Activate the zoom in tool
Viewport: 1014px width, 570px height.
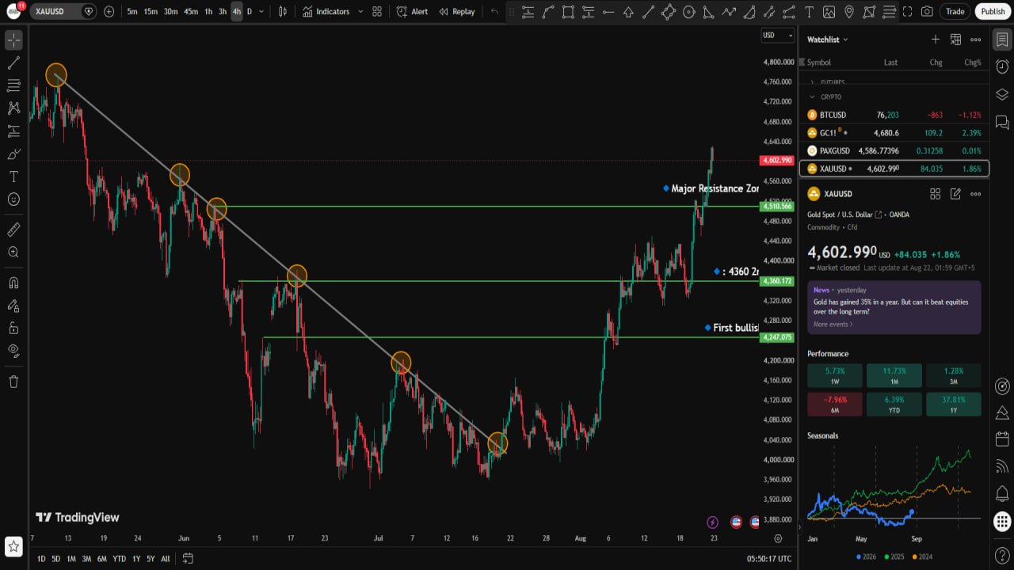point(13,253)
